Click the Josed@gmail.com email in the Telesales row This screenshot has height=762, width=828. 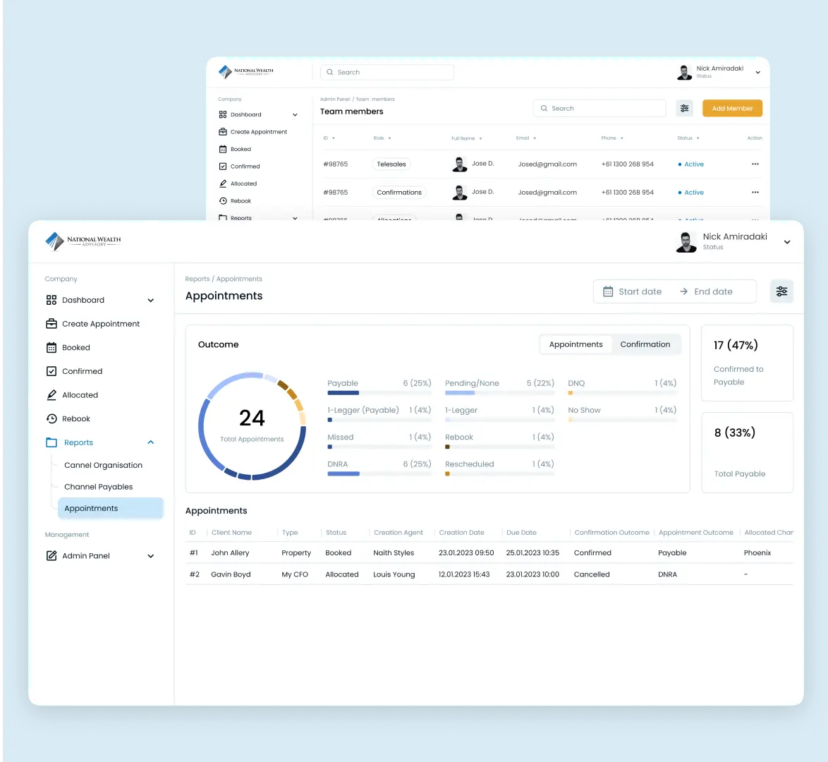point(547,164)
